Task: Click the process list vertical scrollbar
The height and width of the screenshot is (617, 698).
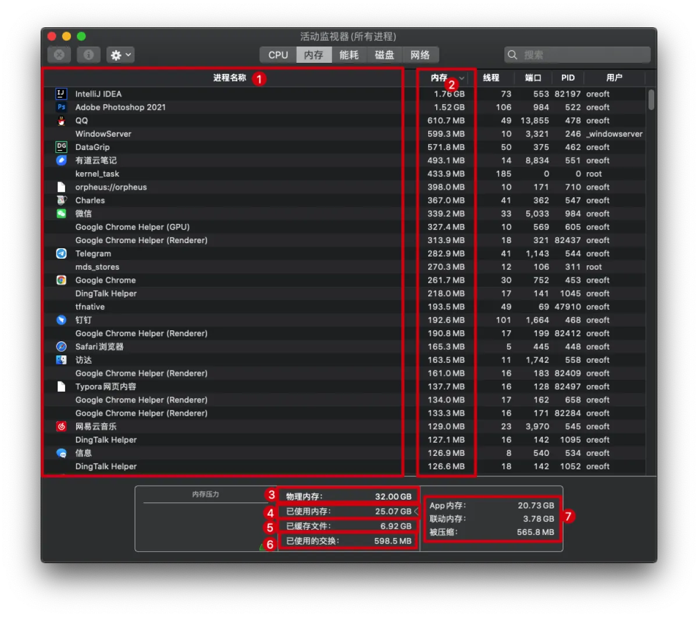Action: point(651,99)
